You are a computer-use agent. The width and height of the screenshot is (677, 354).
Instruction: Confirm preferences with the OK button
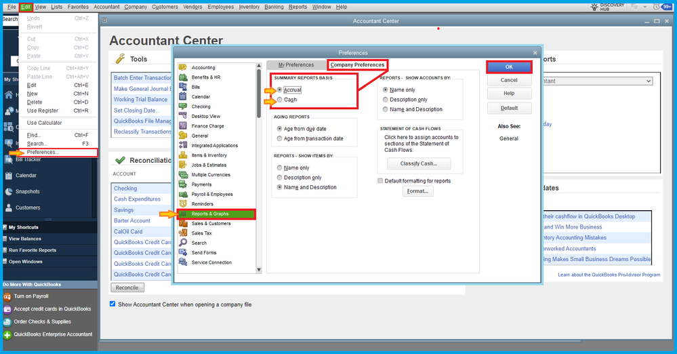click(x=509, y=67)
